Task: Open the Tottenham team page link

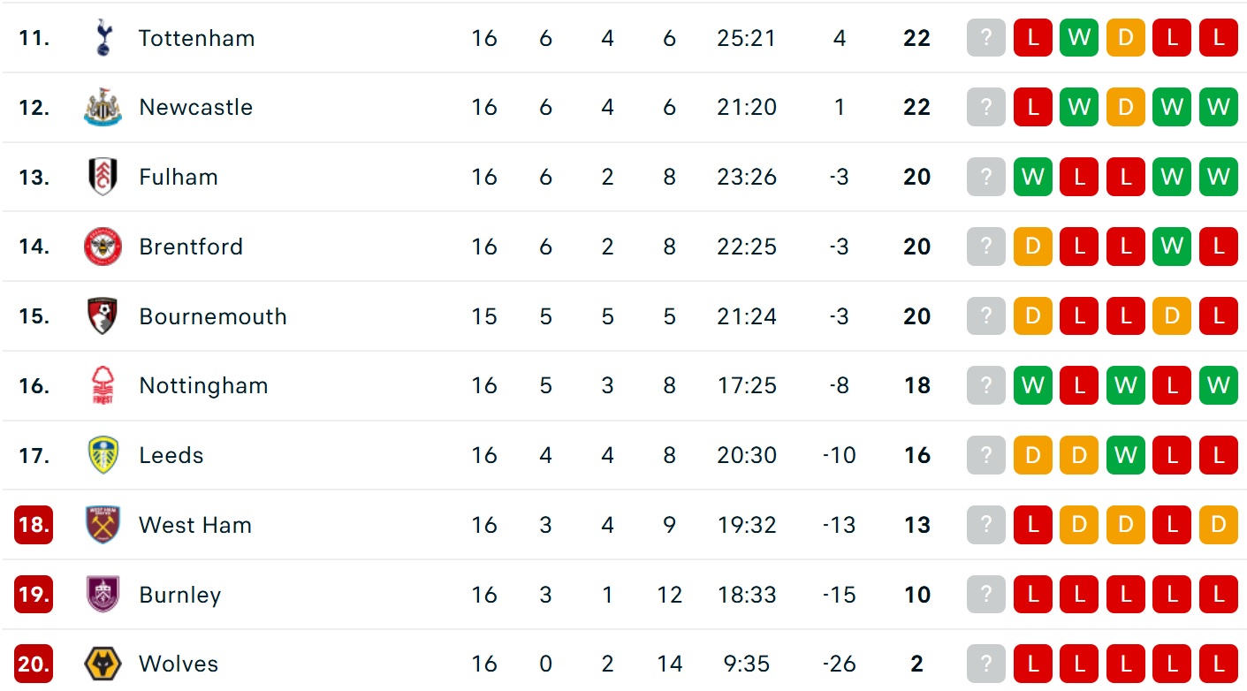Action: [196, 38]
